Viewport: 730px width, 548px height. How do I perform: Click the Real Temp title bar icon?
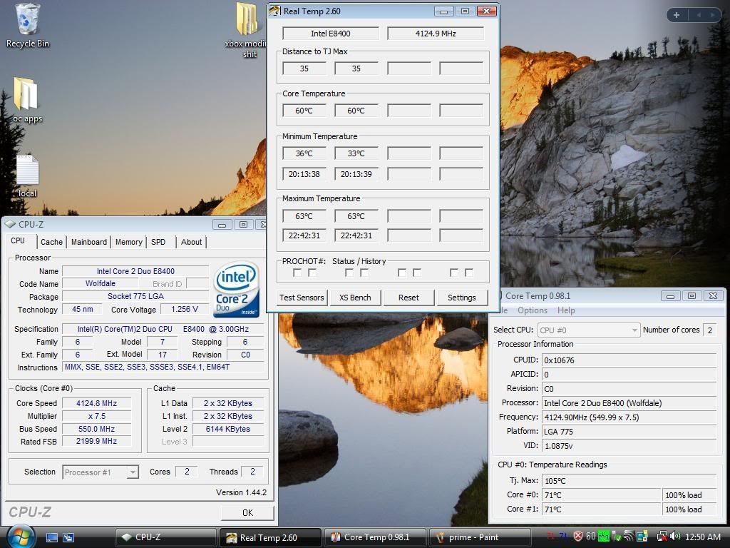pyautogui.click(x=274, y=11)
